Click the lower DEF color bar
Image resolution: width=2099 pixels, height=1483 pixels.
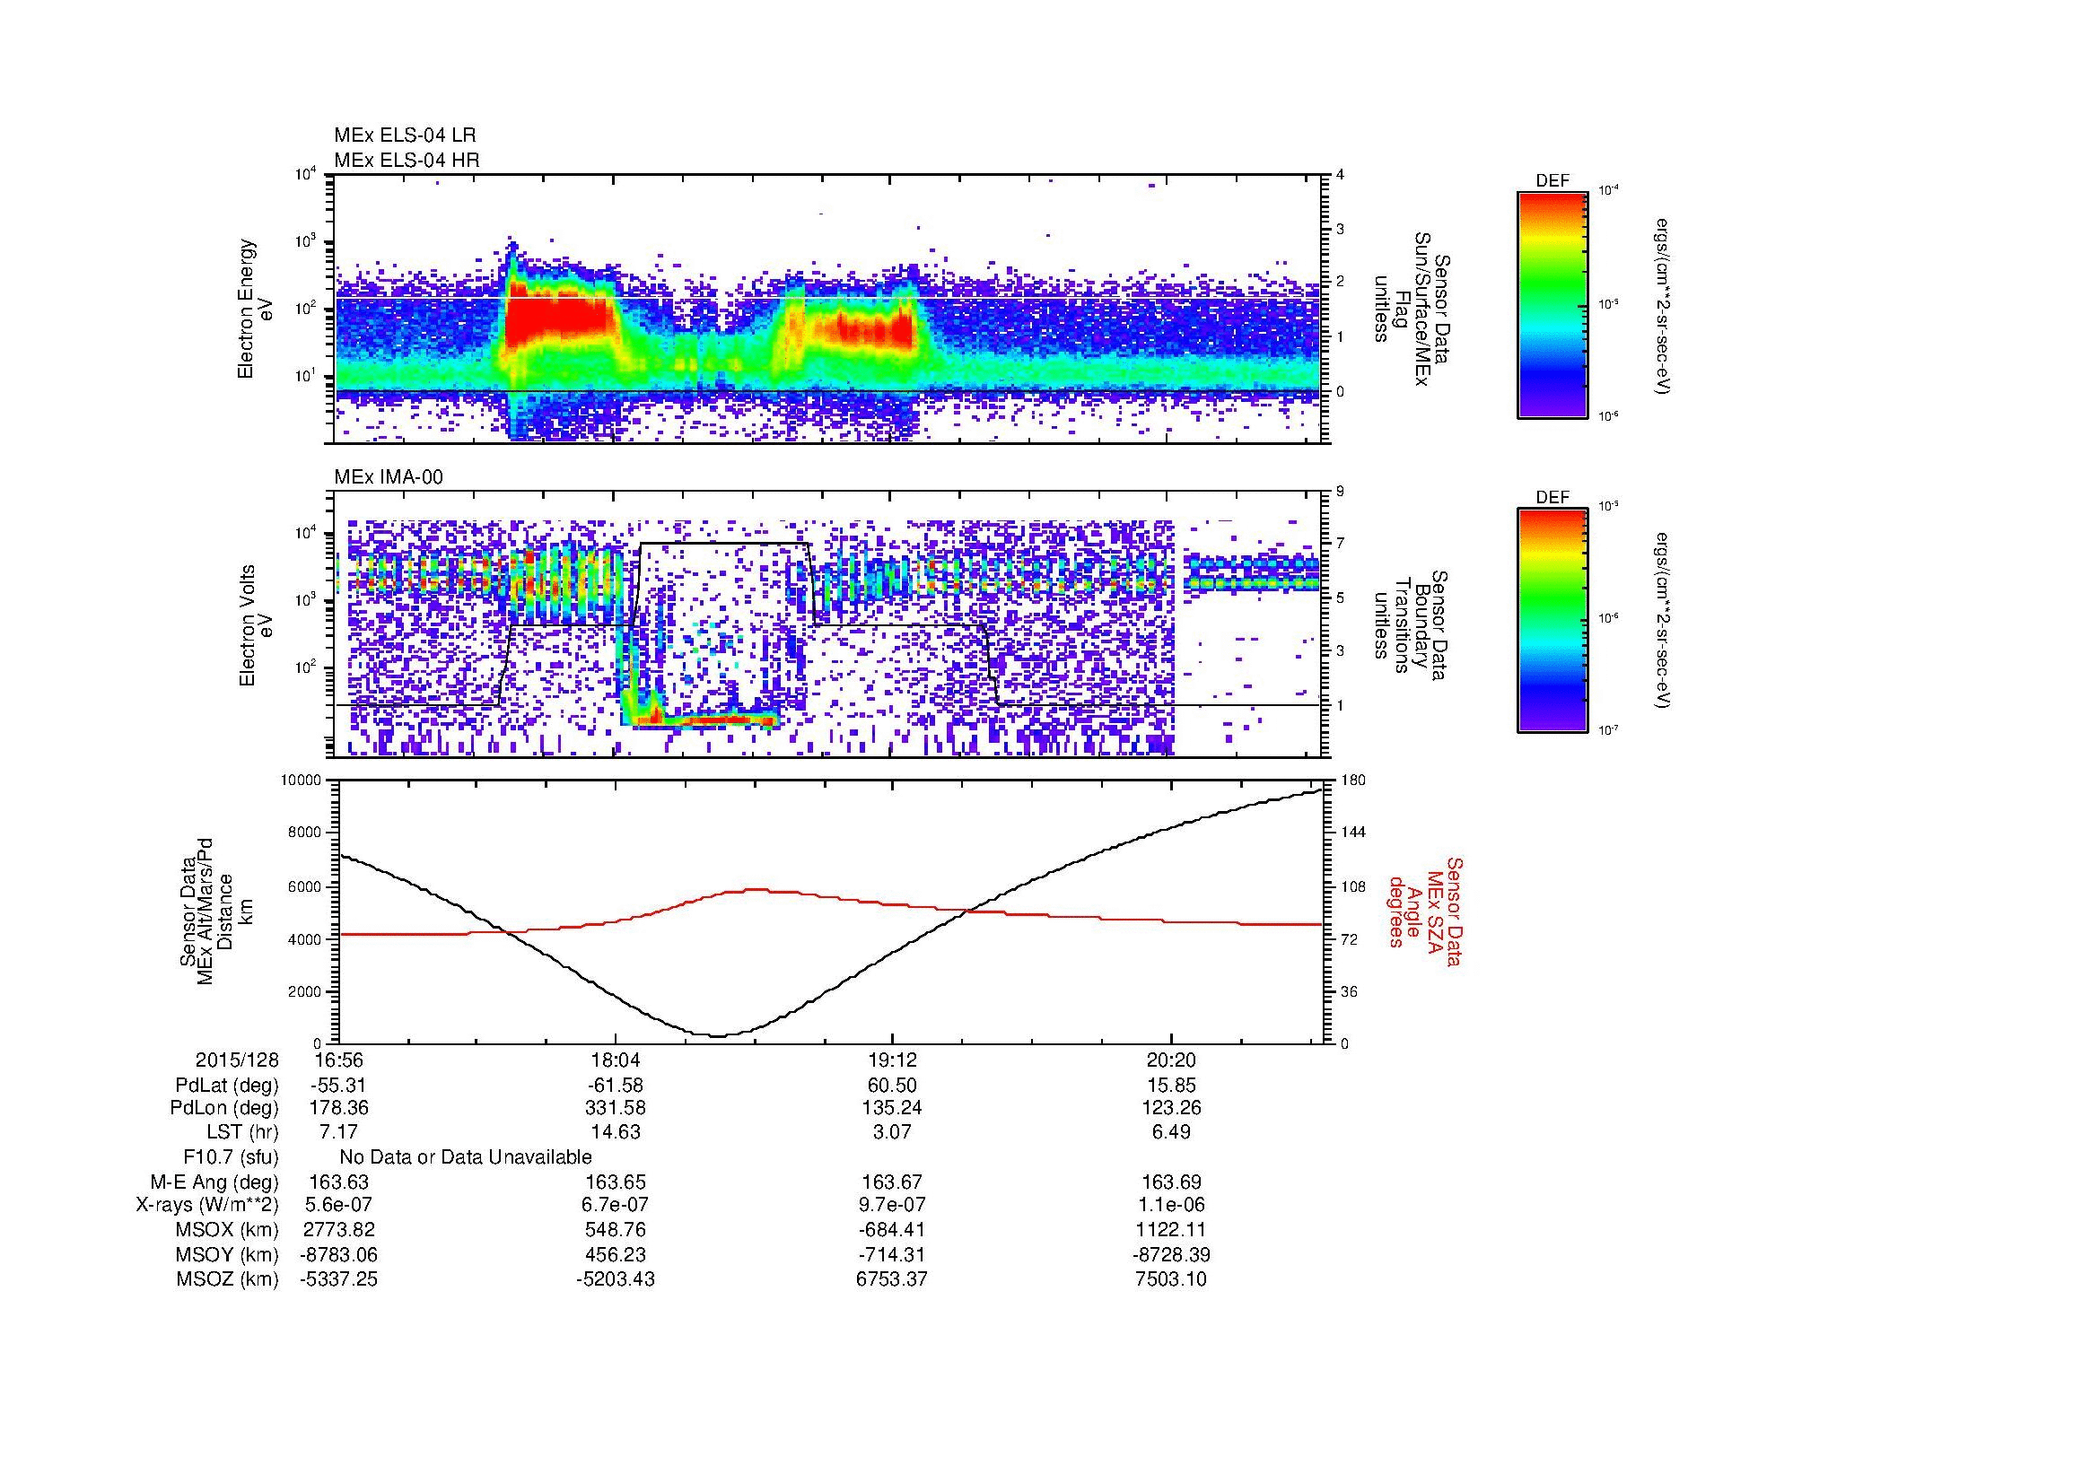1552,621
